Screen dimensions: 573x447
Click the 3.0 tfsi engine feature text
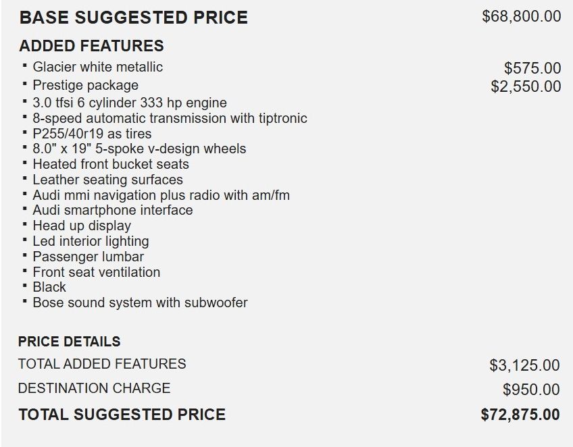point(129,103)
